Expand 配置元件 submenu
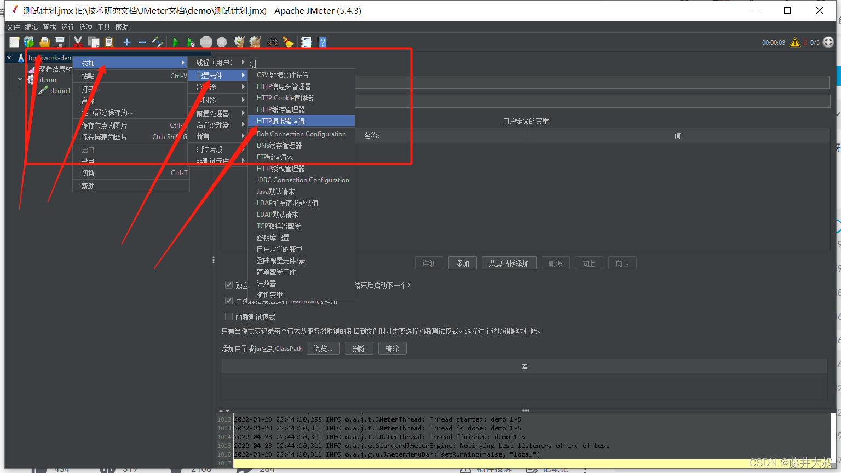Image resolution: width=841 pixels, height=473 pixels. click(218, 75)
